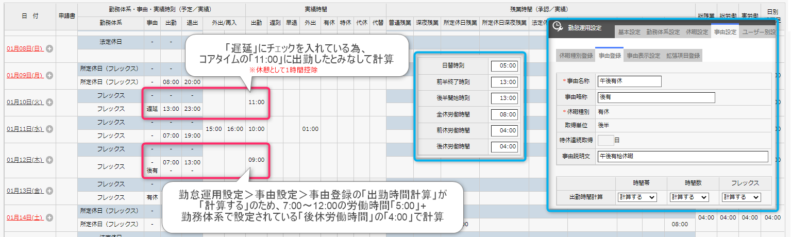Click the 日替時刻 time field
The height and width of the screenshot is (237, 791).
(504, 65)
